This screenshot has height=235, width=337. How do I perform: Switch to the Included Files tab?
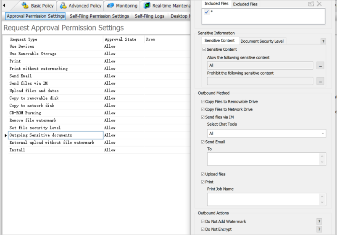tap(216, 4)
